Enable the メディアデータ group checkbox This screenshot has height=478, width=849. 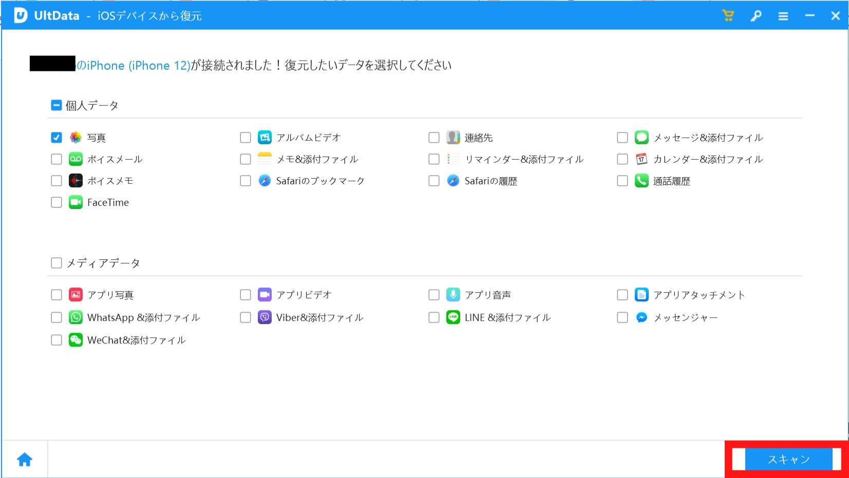pos(56,263)
